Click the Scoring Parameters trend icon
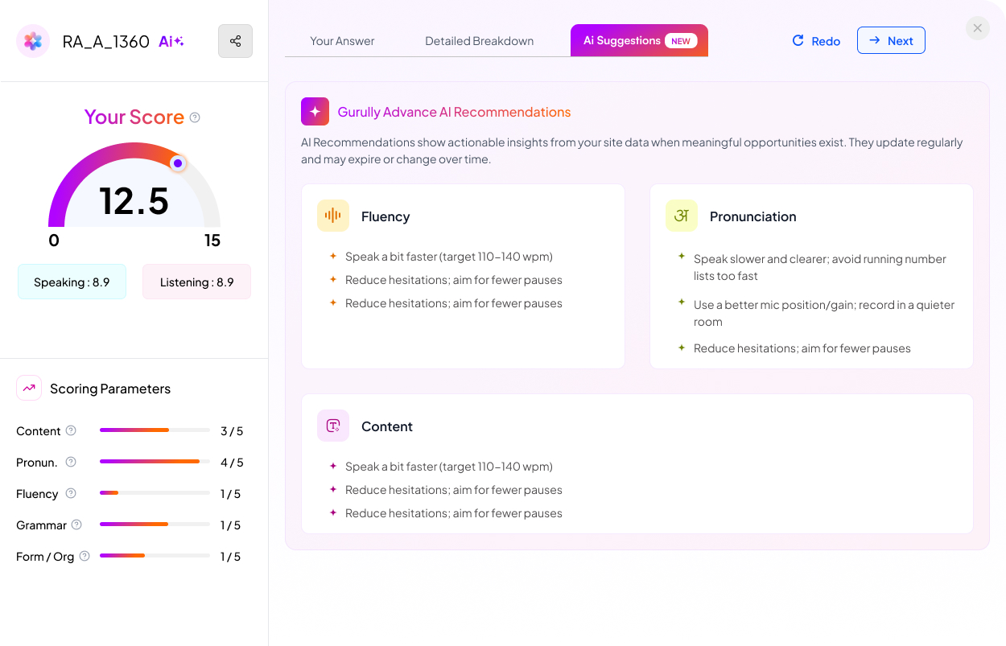Screen dimensions: 1006x646 pyautogui.click(x=29, y=388)
